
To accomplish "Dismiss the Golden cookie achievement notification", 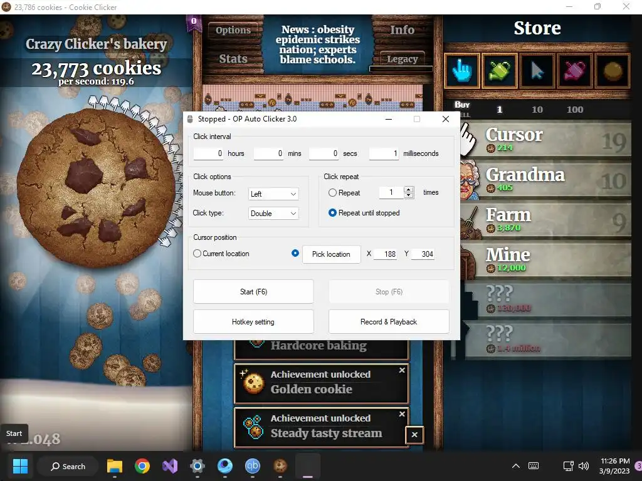I will [x=402, y=370].
